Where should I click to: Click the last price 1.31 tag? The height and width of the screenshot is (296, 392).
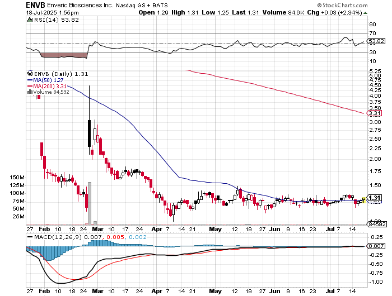click(374, 198)
